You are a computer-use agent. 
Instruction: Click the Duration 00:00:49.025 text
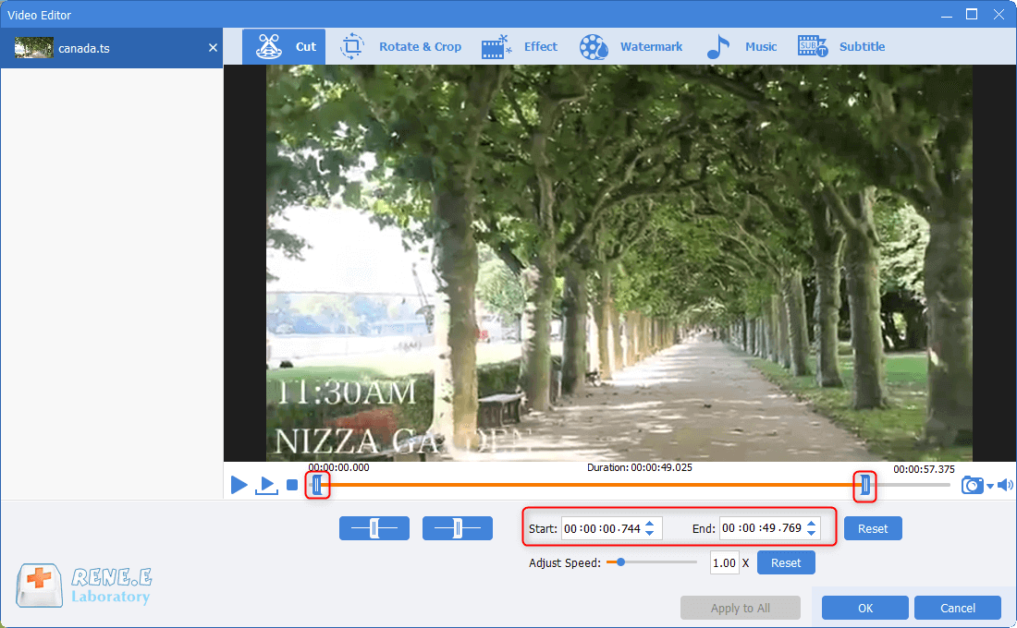click(x=639, y=467)
